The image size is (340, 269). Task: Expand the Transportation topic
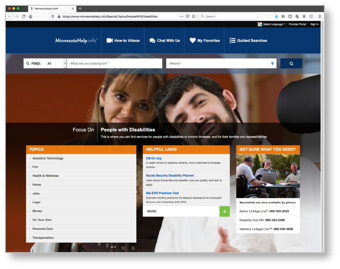click(x=43, y=238)
